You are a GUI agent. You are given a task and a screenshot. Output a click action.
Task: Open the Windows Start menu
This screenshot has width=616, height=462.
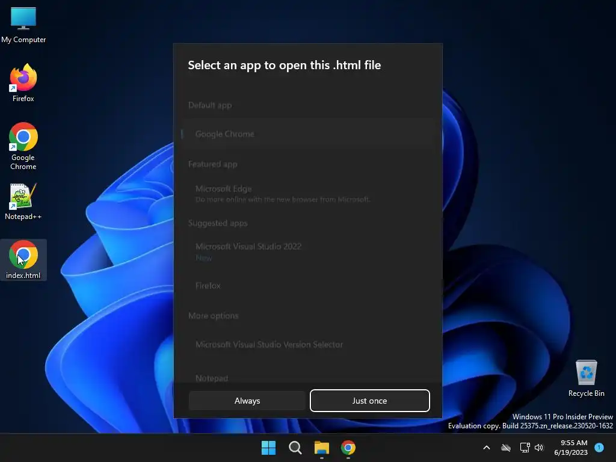click(x=269, y=448)
